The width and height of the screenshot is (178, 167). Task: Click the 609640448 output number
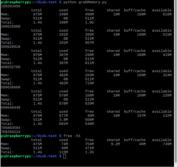[11, 108]
